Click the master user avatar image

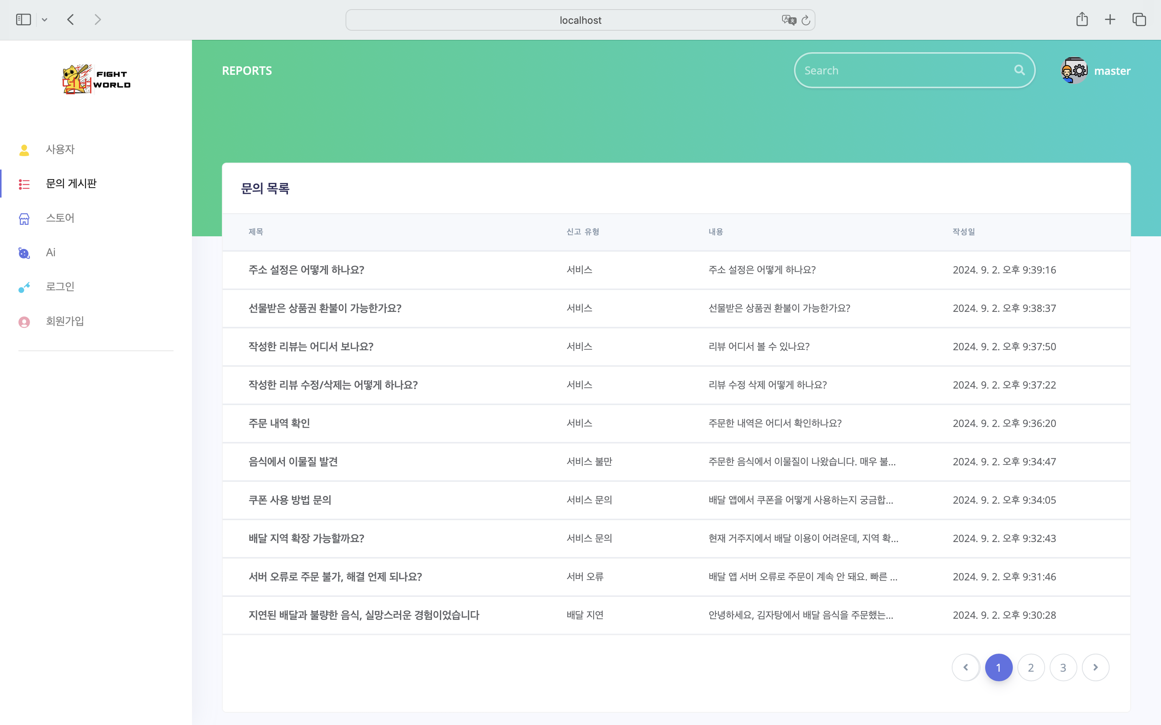[1074, 71]
